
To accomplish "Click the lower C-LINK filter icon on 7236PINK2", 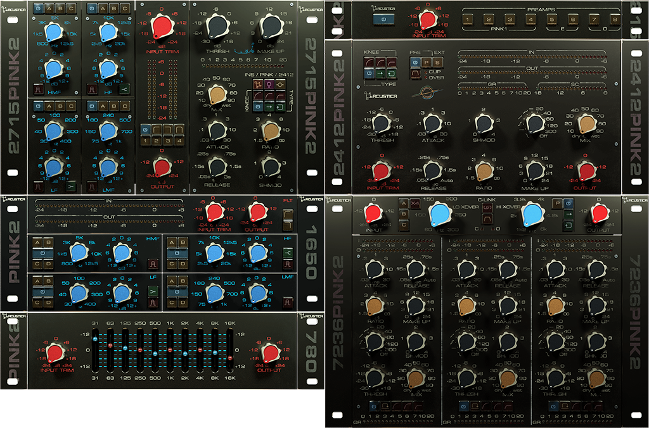I will [487, 218].
